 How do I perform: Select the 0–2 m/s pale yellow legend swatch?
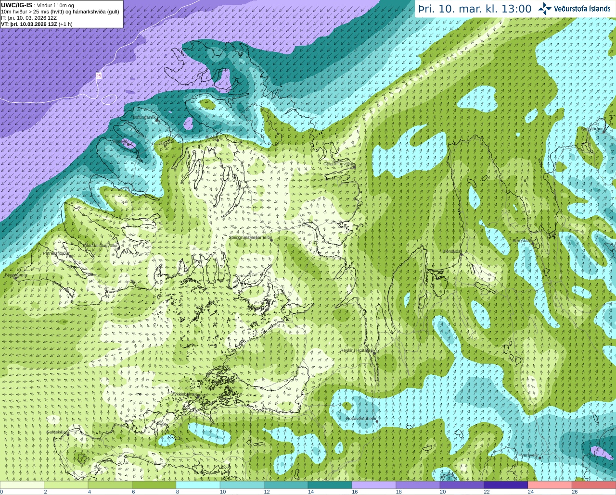(x=22, y=485)
